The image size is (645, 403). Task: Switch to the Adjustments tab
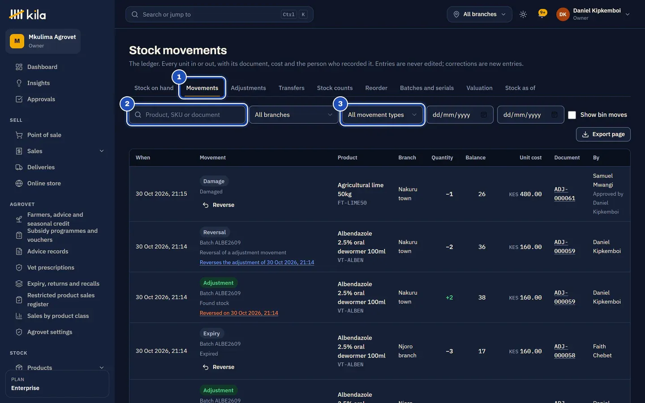[x=248, y=88]
